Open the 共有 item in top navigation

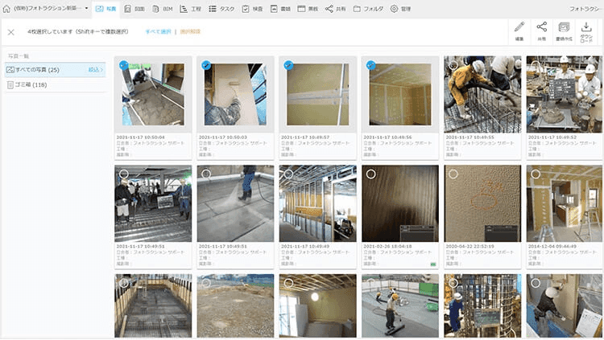[x=335, y=9]
